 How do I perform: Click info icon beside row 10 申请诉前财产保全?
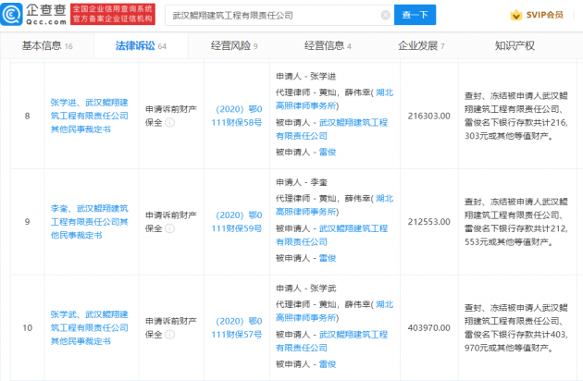(x=169, y=334)
